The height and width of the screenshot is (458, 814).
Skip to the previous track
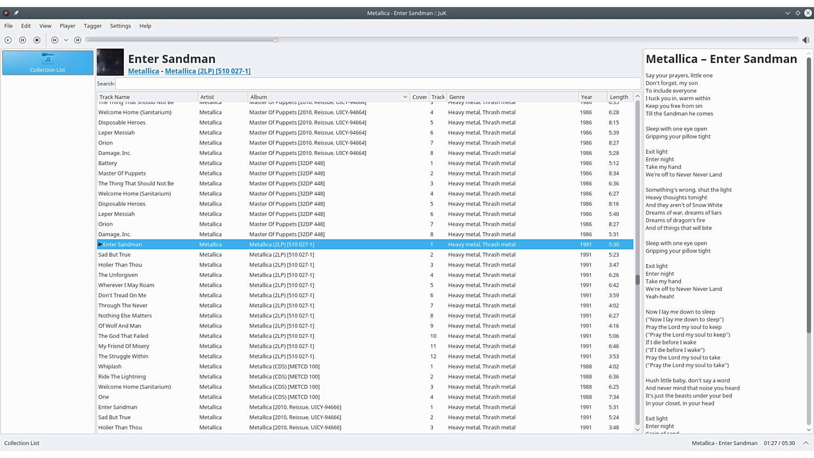[x=55, y=40]
